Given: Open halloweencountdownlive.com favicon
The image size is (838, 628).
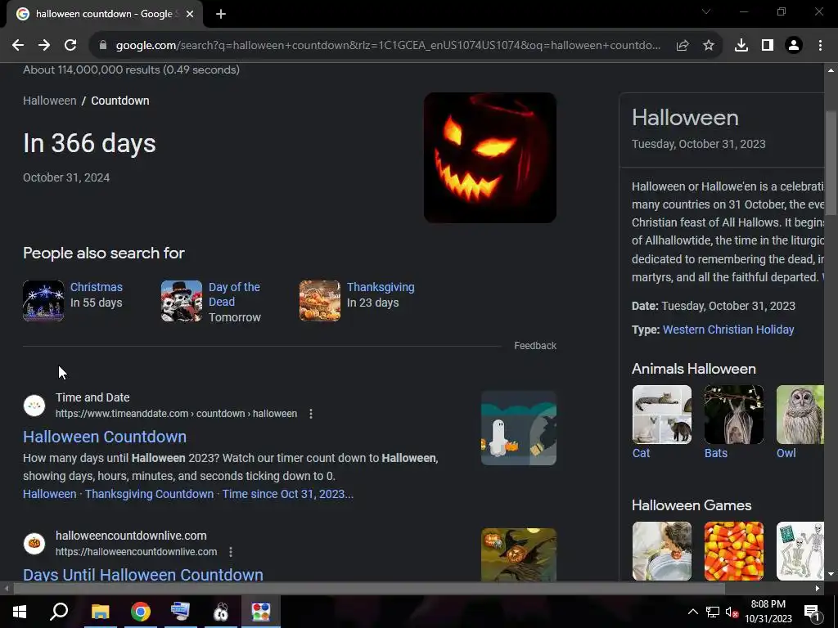Looking at the screenshot, I should [x=34, y=544].
